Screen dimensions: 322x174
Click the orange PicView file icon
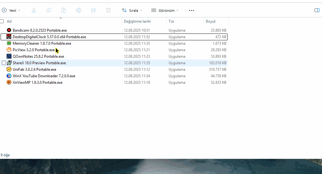tap(9, 50)
